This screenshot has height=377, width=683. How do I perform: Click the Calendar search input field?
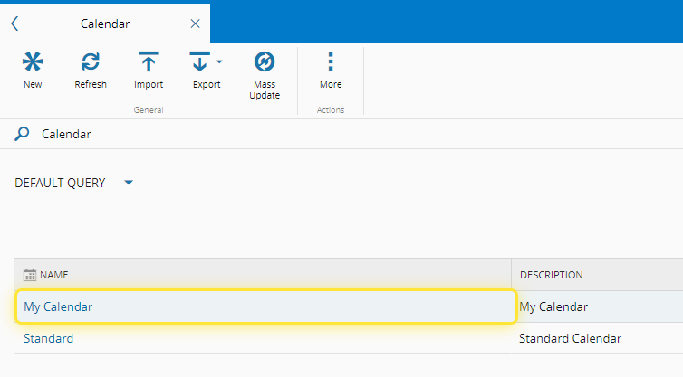point(272,134)
